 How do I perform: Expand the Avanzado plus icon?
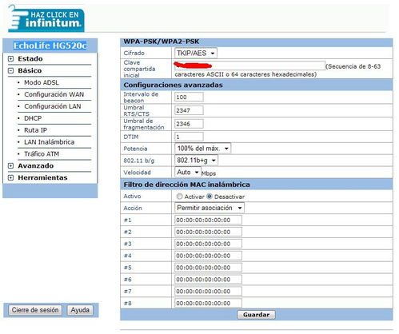click(10, 166)
